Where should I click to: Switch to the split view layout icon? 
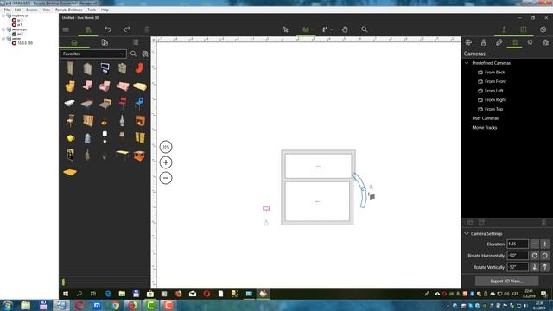[x=524, y=29]
